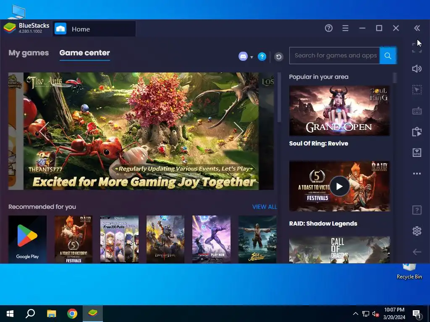Screen dimensions: 430x322
Task: Expand the dropdown arrow next to Discord
Action: pyautogui.click(x=252, y=57)
